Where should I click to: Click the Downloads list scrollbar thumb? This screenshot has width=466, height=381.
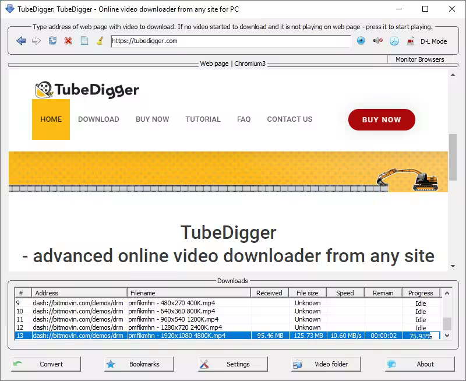coord(447,324)
